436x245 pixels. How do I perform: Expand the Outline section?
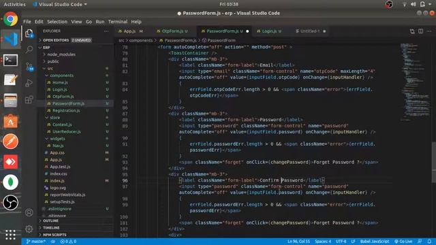(x=76, y=220)
